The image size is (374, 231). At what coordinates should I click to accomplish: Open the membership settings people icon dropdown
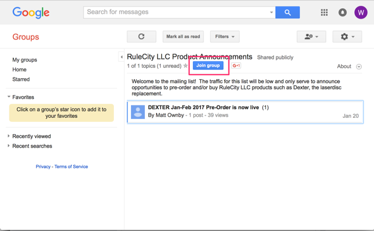click(311, 36)
